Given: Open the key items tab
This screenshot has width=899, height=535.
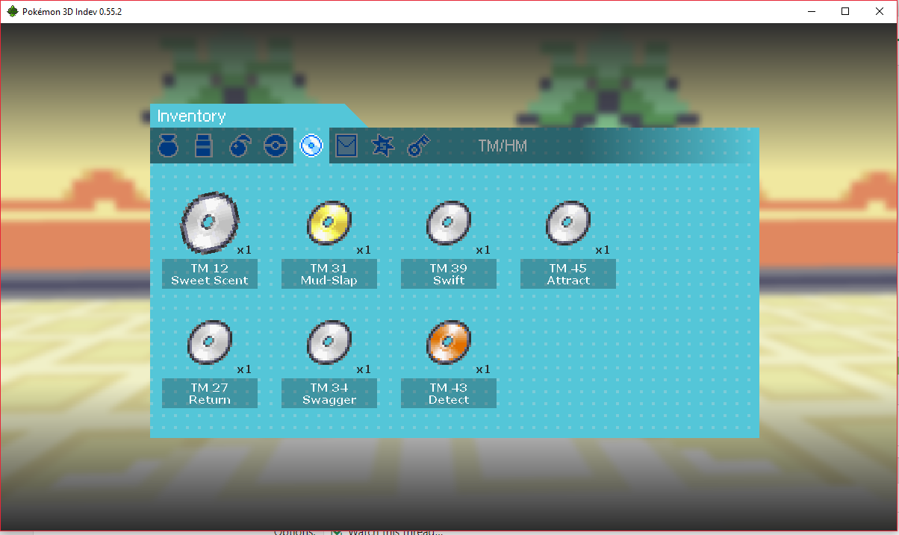Looking at the screenshot, I should click(x=418, y=146).
